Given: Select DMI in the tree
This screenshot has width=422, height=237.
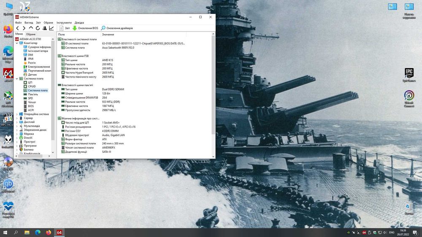Looking at the screenshot, I should [30, 55].
